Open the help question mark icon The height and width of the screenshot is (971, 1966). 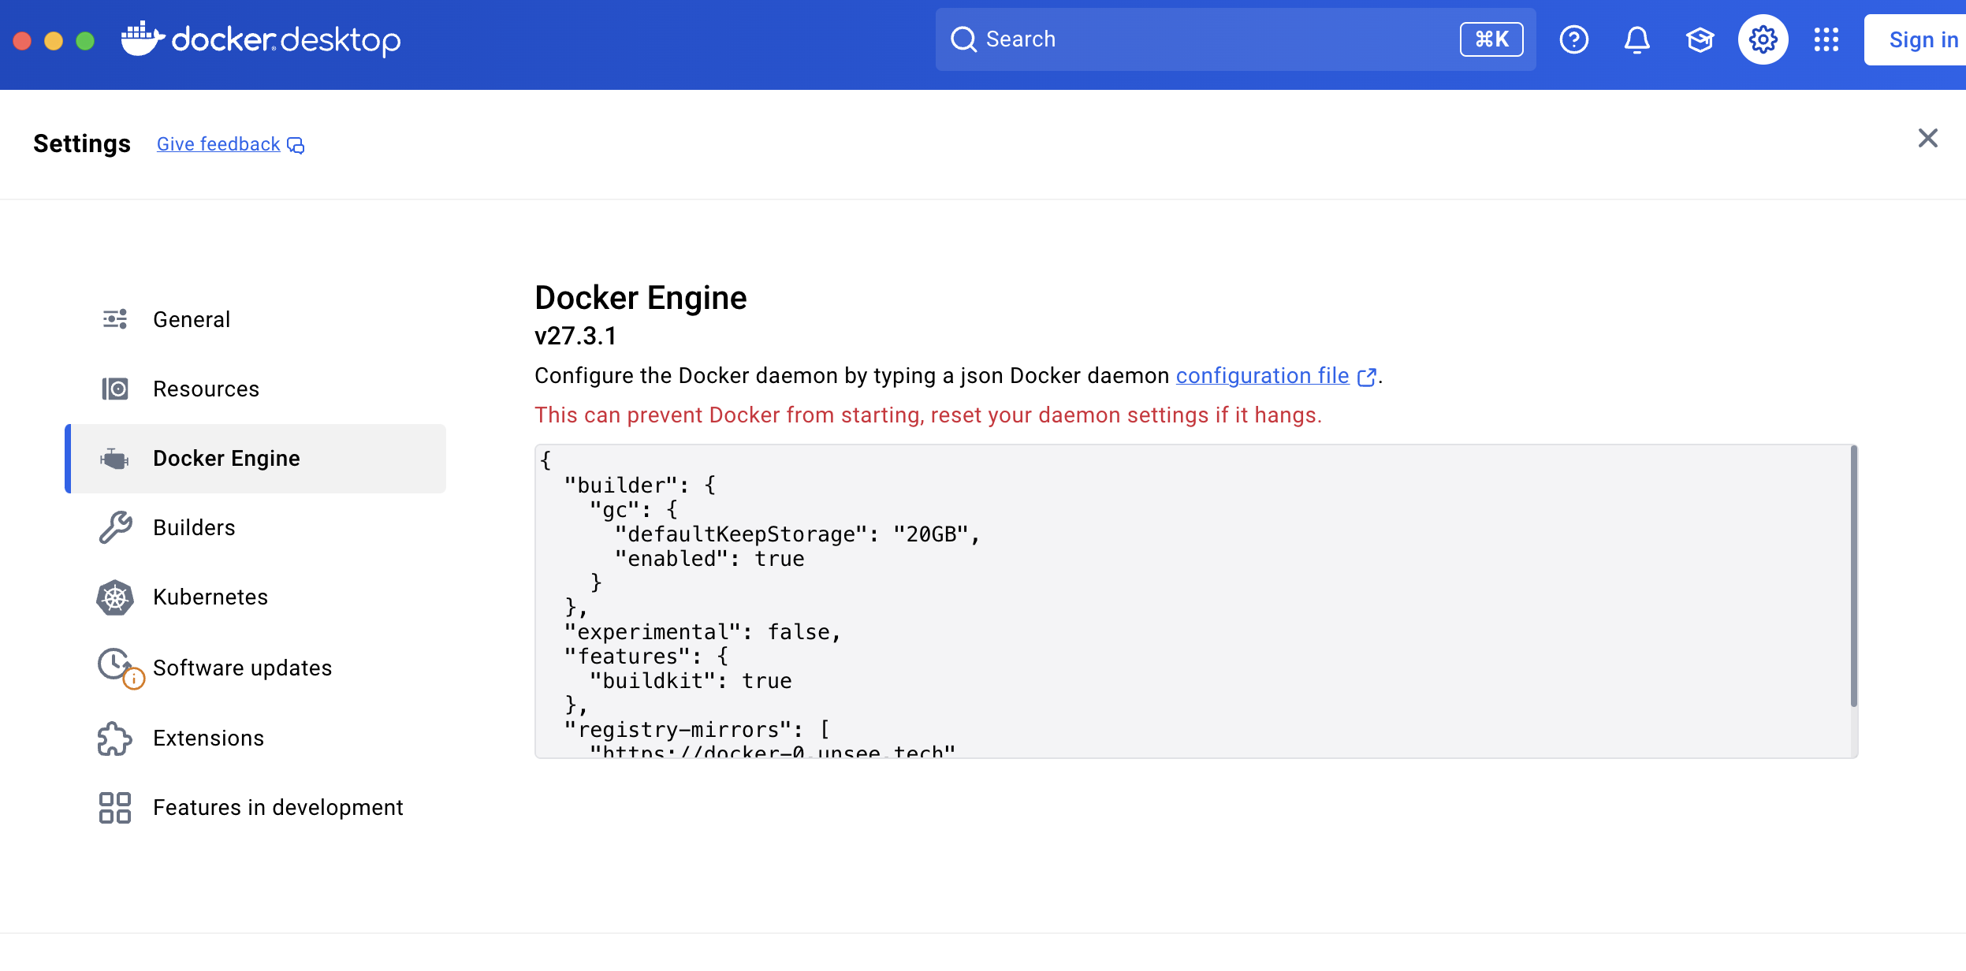1573,39
